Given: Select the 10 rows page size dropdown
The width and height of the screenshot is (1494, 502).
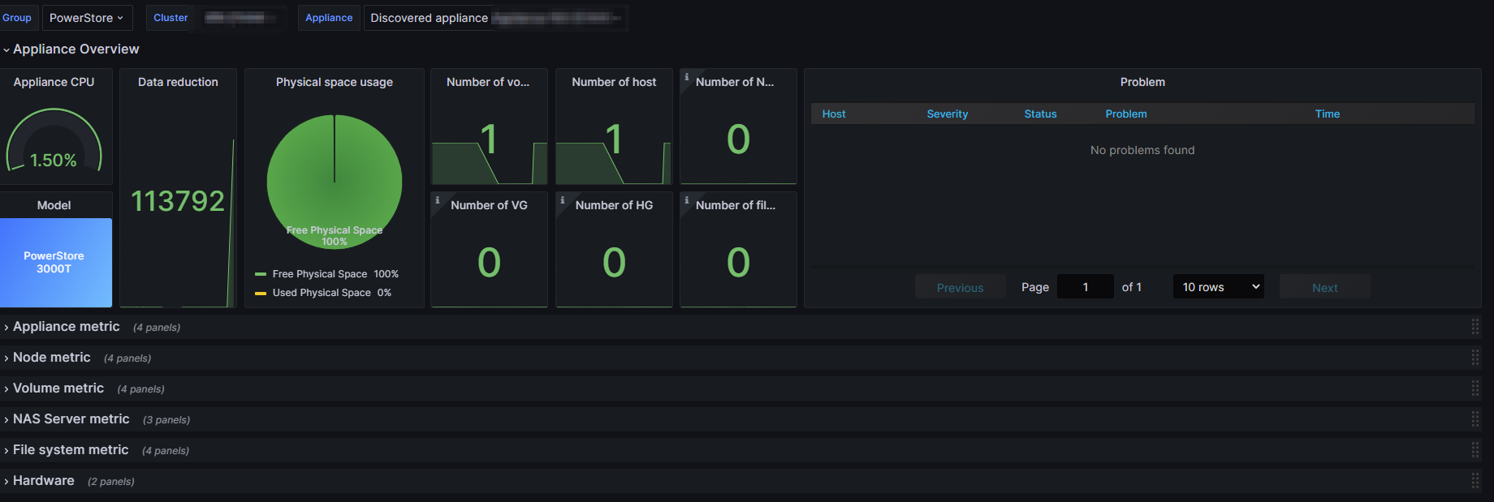Looking at the screenshot, I should coord(1219,287).
